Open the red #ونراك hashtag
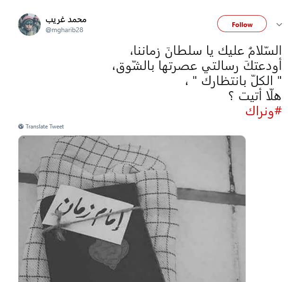The height and width of the screenshot is (282, 299). [264, 111]
